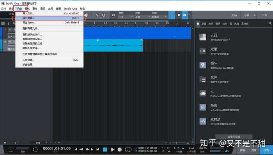The image size is (273, 155).
Task: Click the record transport button
Action: (120, 150)
